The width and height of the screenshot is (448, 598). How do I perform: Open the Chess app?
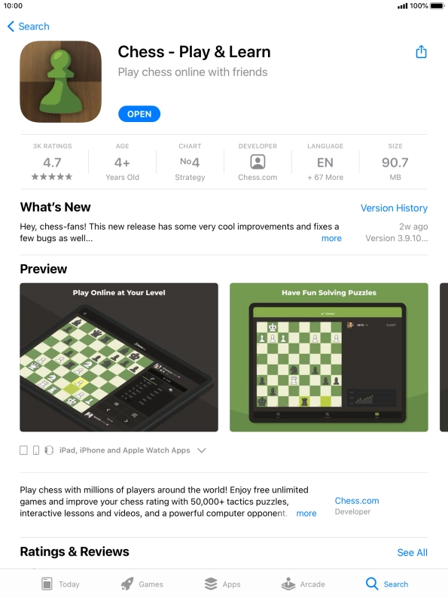click(139, 114)
